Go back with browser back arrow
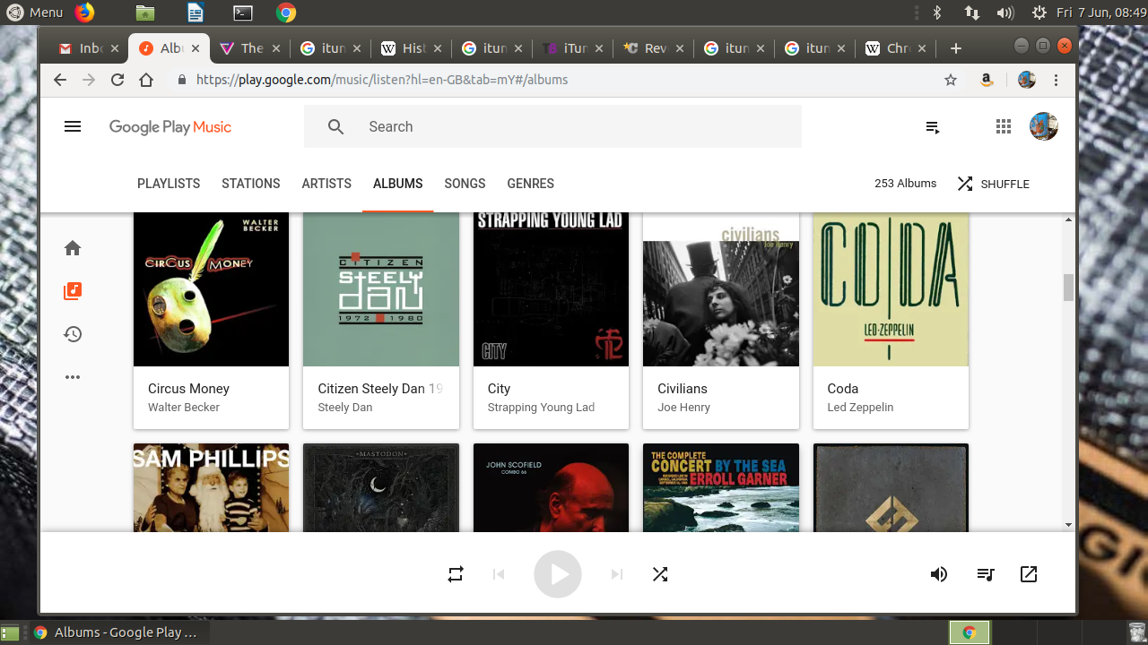 point(60,80)
